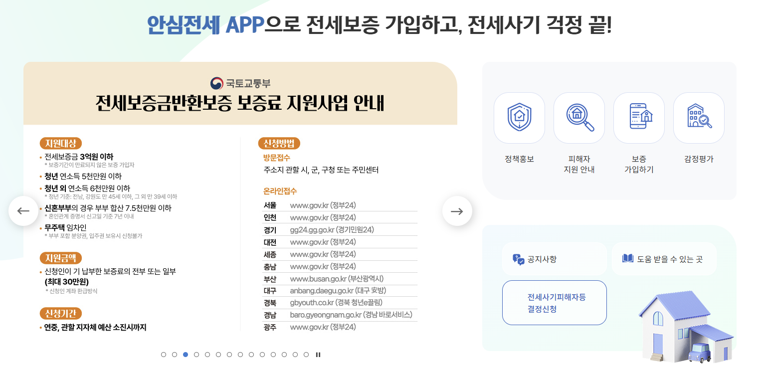The height and width of the screenshot is (376, 761).
Task: Click the book icon beside 도움 받을 수 있는 곳
Action: pyautogui.click(x=628, y=258)
